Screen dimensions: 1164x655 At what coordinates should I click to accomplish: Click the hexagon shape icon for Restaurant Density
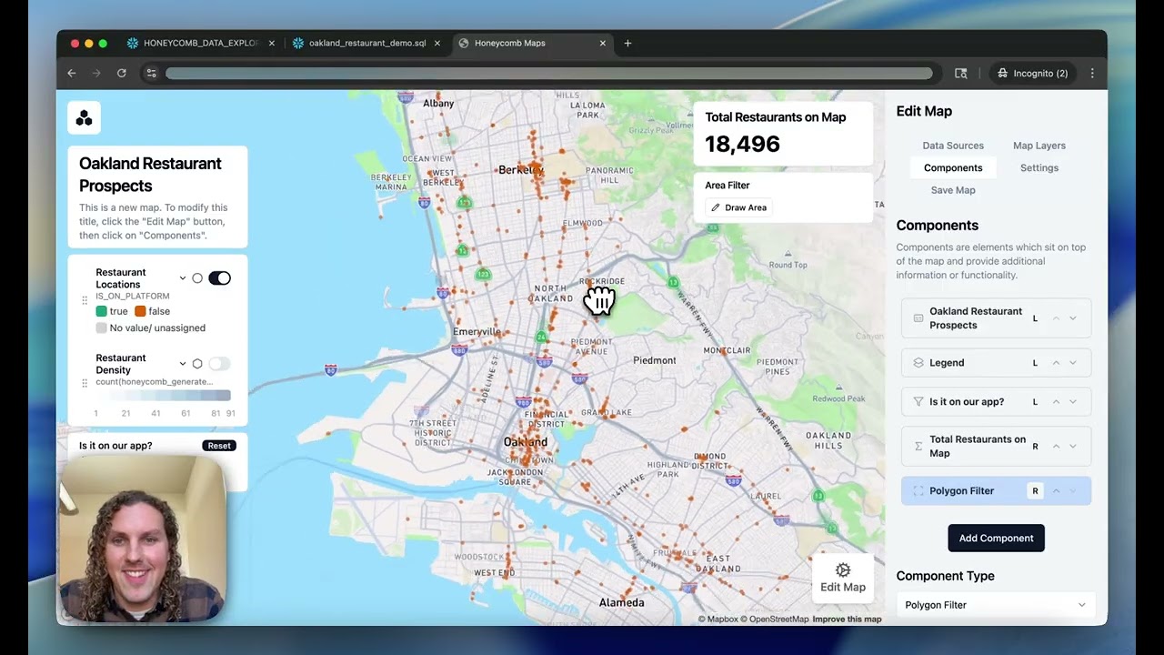click(197, 364)
